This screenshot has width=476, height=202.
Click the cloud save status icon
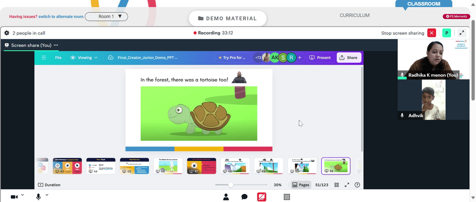(x=110, y=57)
